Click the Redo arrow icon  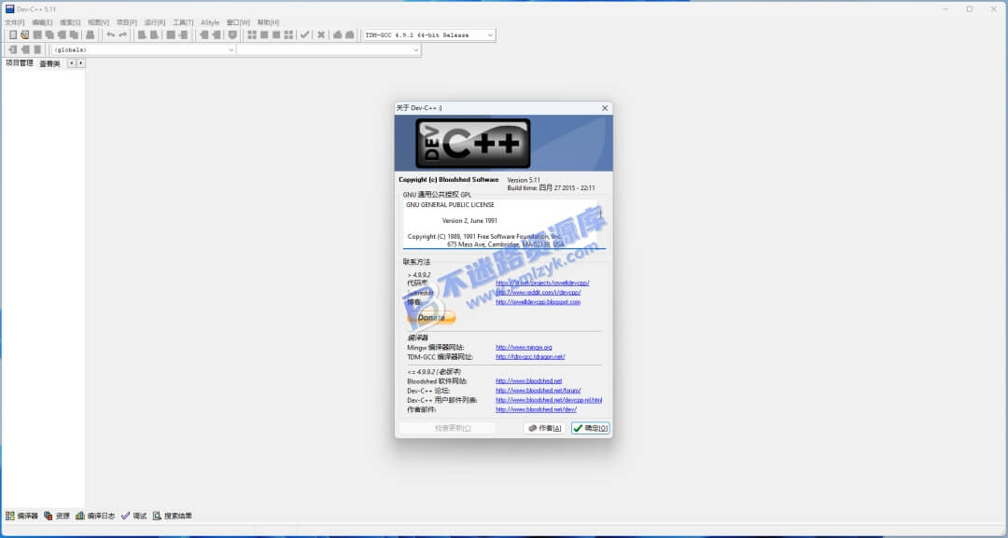tap(123, 34)
